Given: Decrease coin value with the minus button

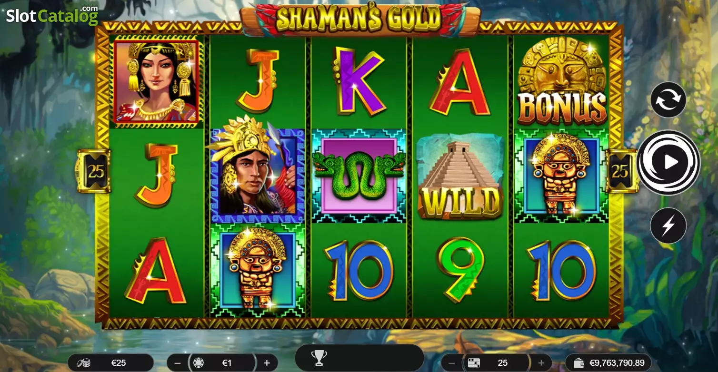Looking at the screenshot, I should [178, 363].
